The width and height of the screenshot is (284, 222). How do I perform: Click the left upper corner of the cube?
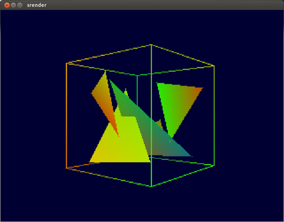pos(66,63)
